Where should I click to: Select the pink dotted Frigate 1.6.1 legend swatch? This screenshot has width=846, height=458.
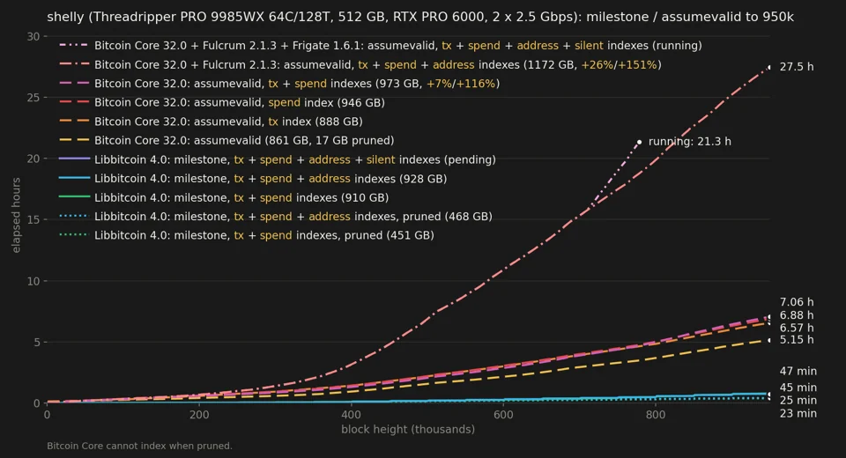[x=74, y=46]
